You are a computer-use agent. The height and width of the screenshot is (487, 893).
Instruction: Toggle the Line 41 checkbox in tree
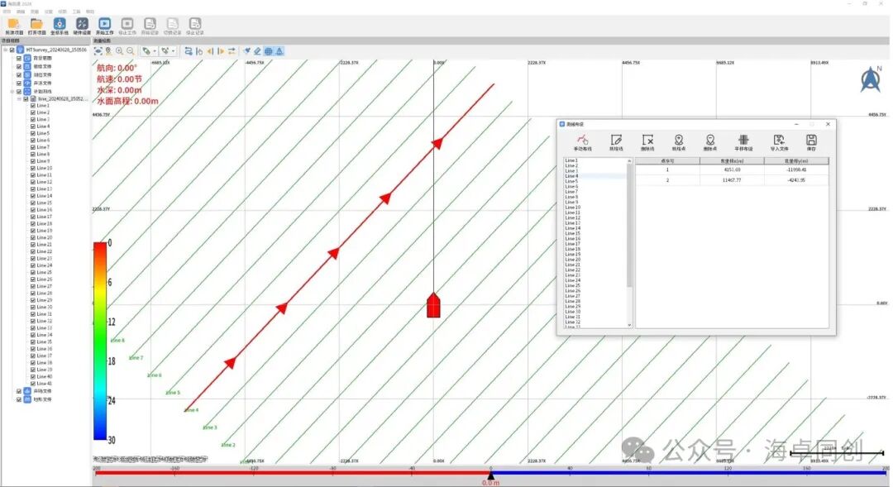pyautogui.click(x=32, y=384)
